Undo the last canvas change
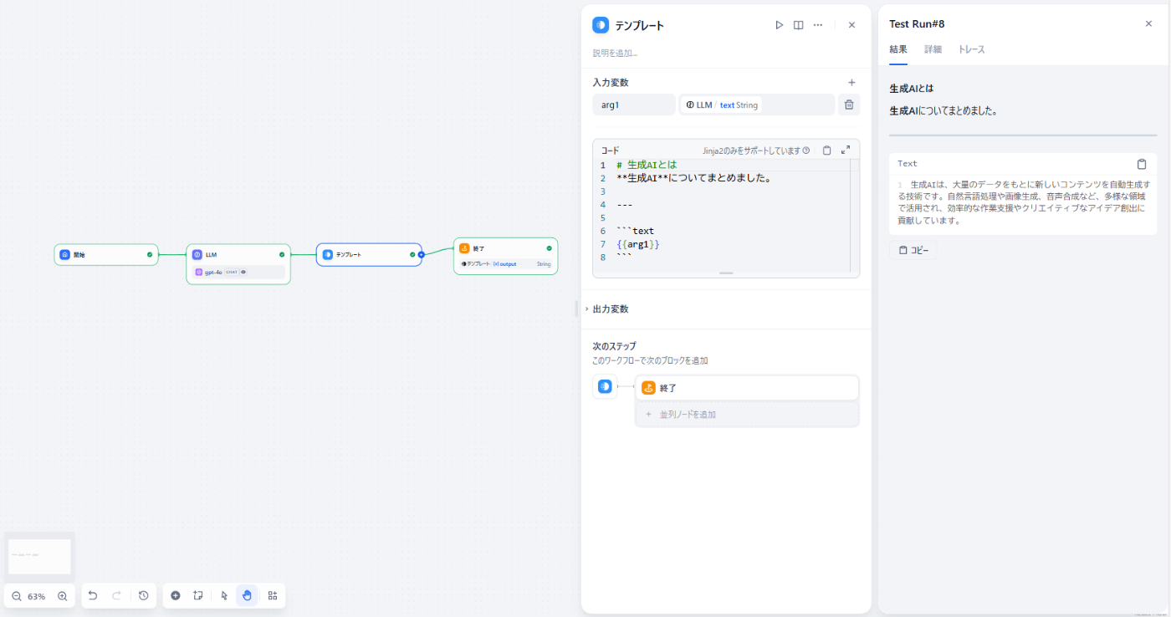The image size is (1171, 617). pos(93,595)
